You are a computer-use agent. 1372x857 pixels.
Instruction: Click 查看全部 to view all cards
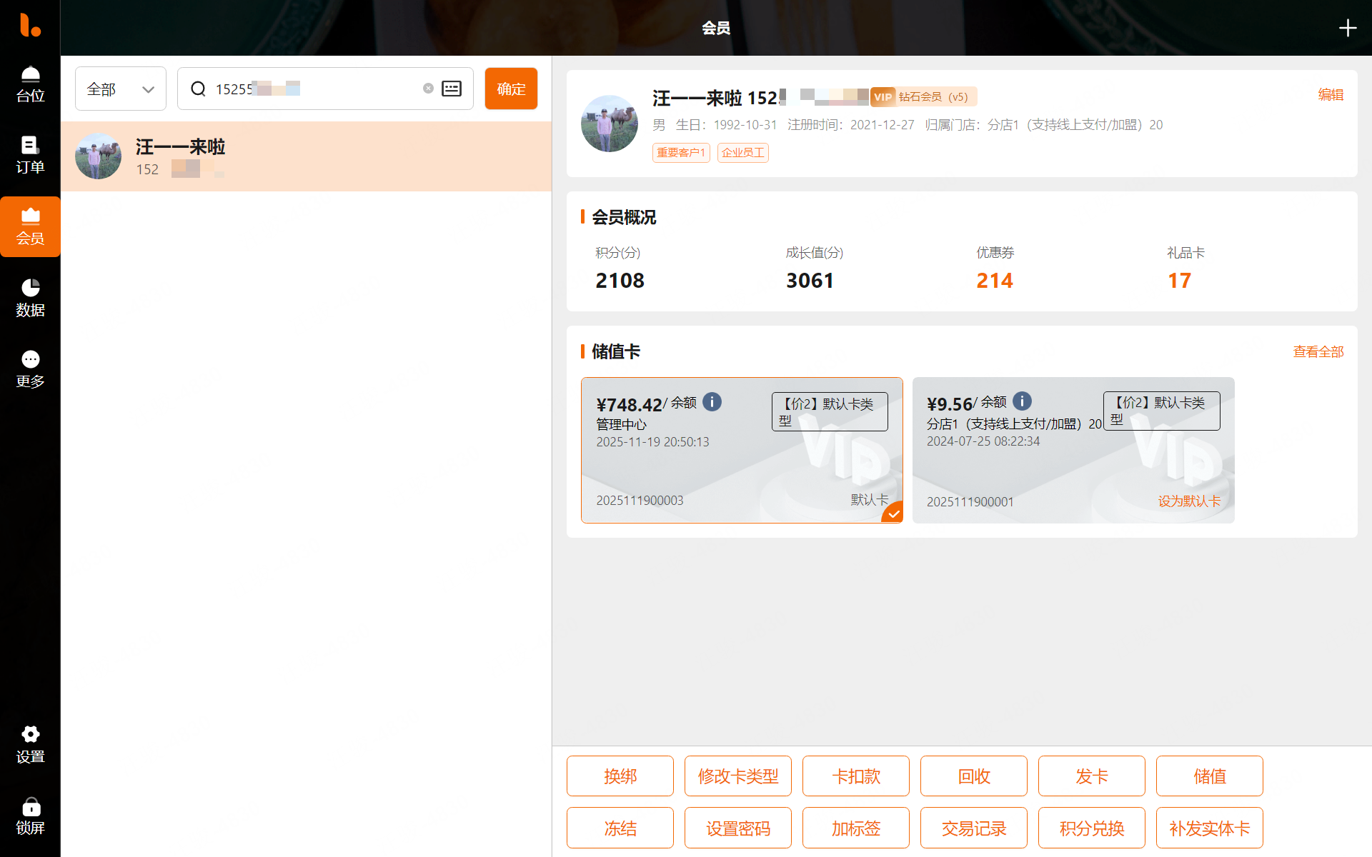[x=1318, y=351]
